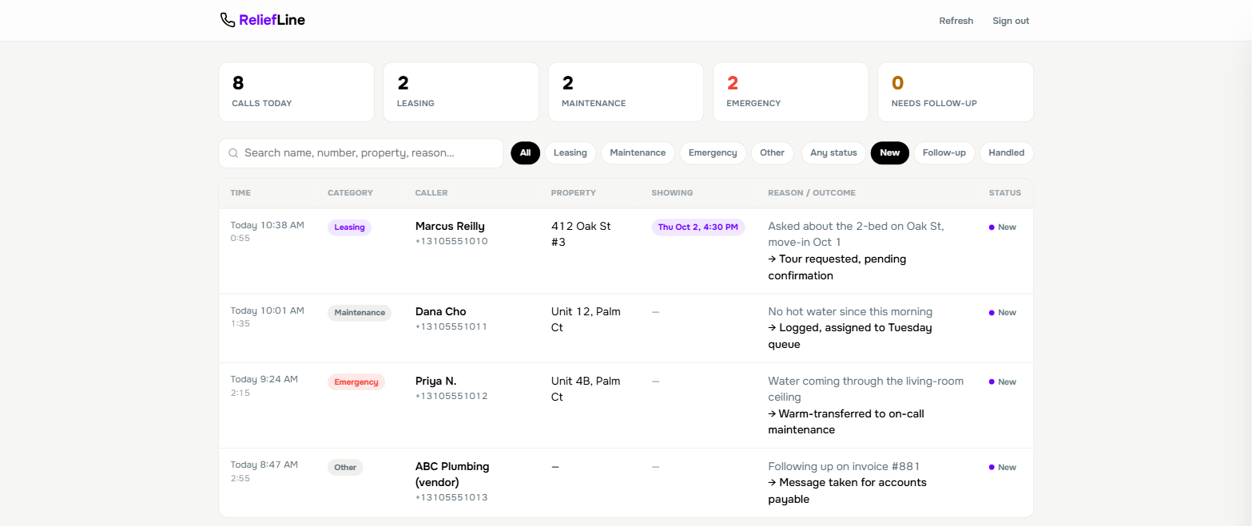Filter calls by Maintenance pill
The width and height of the screenshot is (1252, 526).
click(638, 152)
